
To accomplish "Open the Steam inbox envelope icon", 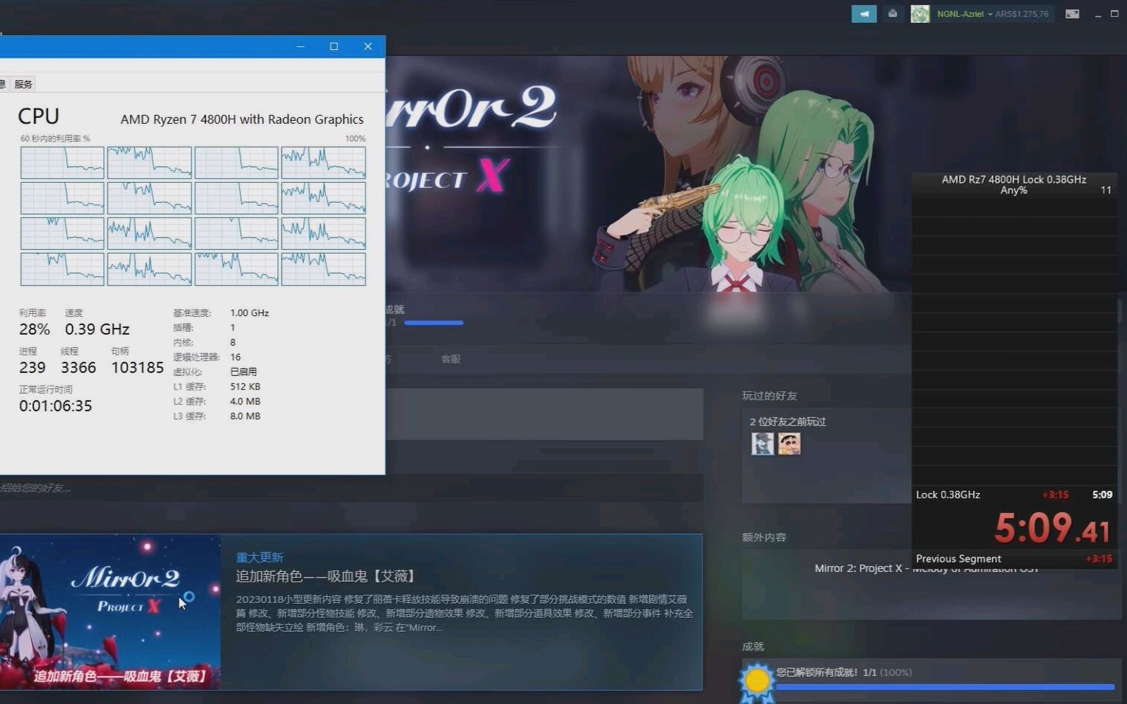I will click(893, 14).
